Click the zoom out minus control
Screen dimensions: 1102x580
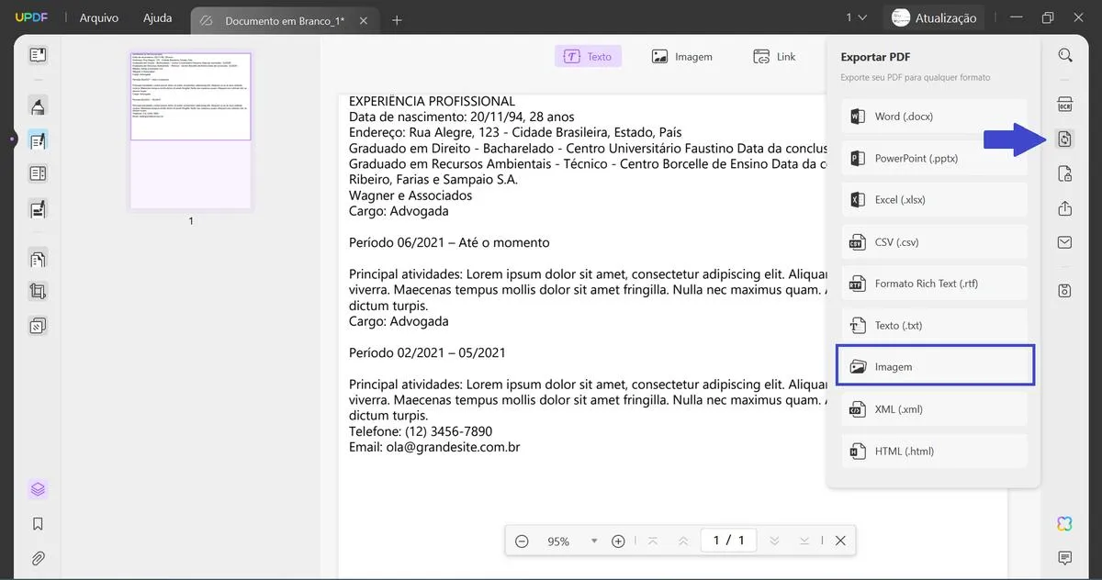(522, 541)
